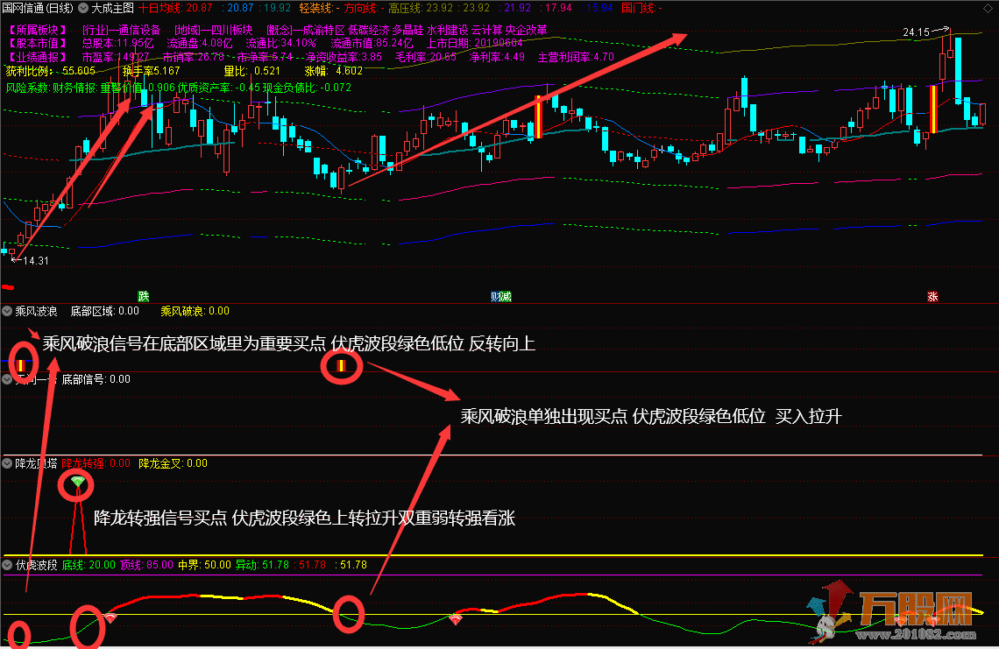
Task: Click the 换手率5.167 value
Action: [151, 71]
